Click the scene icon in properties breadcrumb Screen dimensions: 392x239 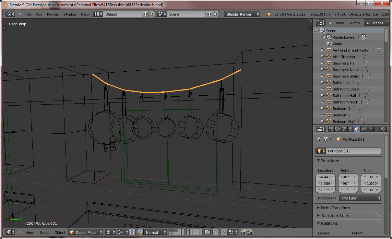326,139
